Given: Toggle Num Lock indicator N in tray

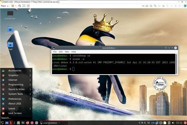Looking at the screenshot, I should (142, 123).
